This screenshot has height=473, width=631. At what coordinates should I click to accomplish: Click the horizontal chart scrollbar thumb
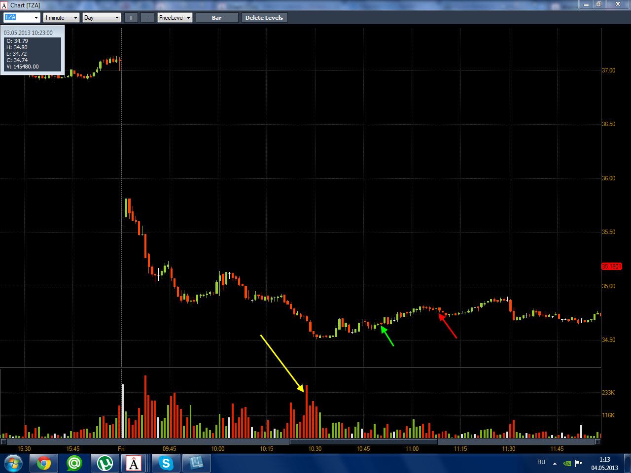[x=364, y=442]
